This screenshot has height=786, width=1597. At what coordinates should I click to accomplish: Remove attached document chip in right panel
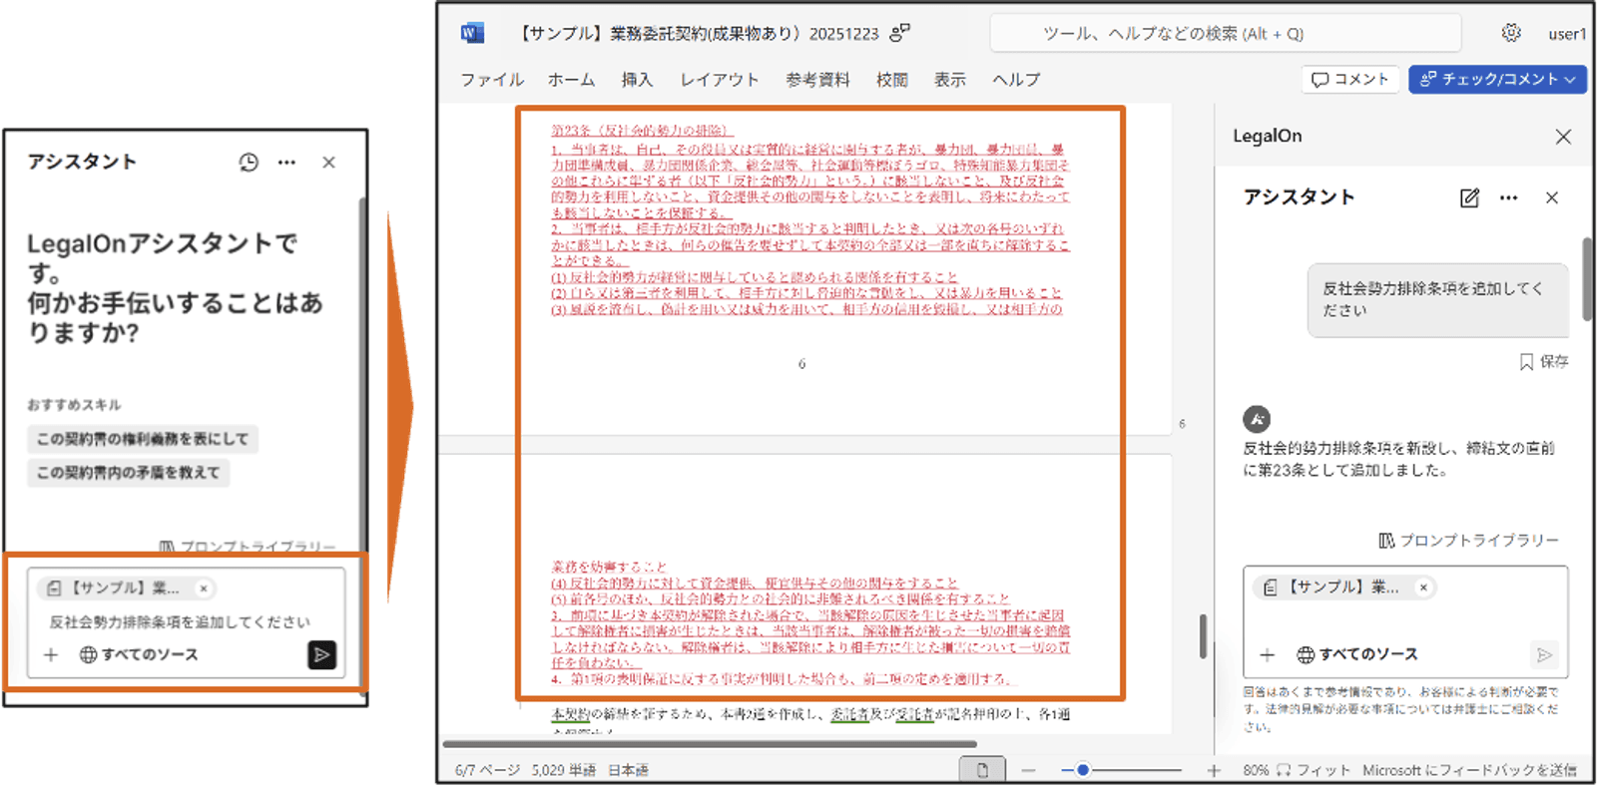[1424, 588]
